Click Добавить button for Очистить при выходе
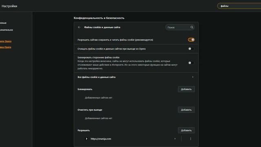This screenshot has height=147, width=261. tap(186, 110)
